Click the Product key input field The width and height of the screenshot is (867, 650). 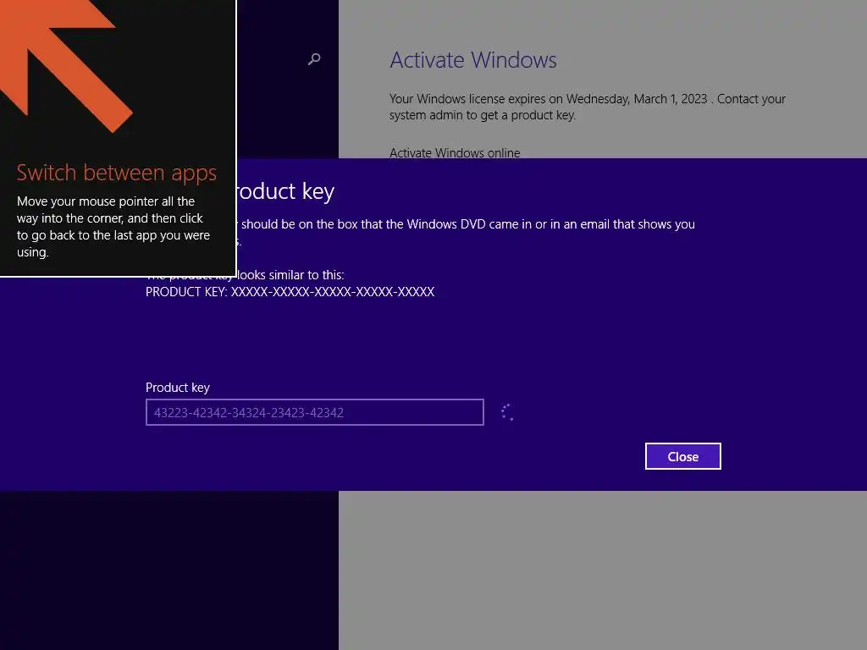tap(315, 412)
